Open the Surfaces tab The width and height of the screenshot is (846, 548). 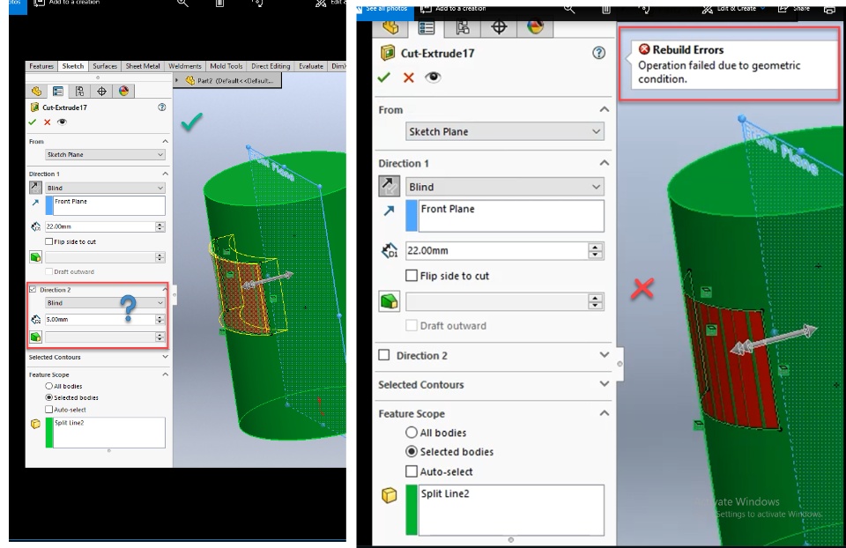click(105, 66)
